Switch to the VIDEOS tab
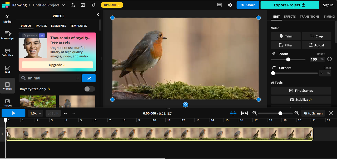 26,26
